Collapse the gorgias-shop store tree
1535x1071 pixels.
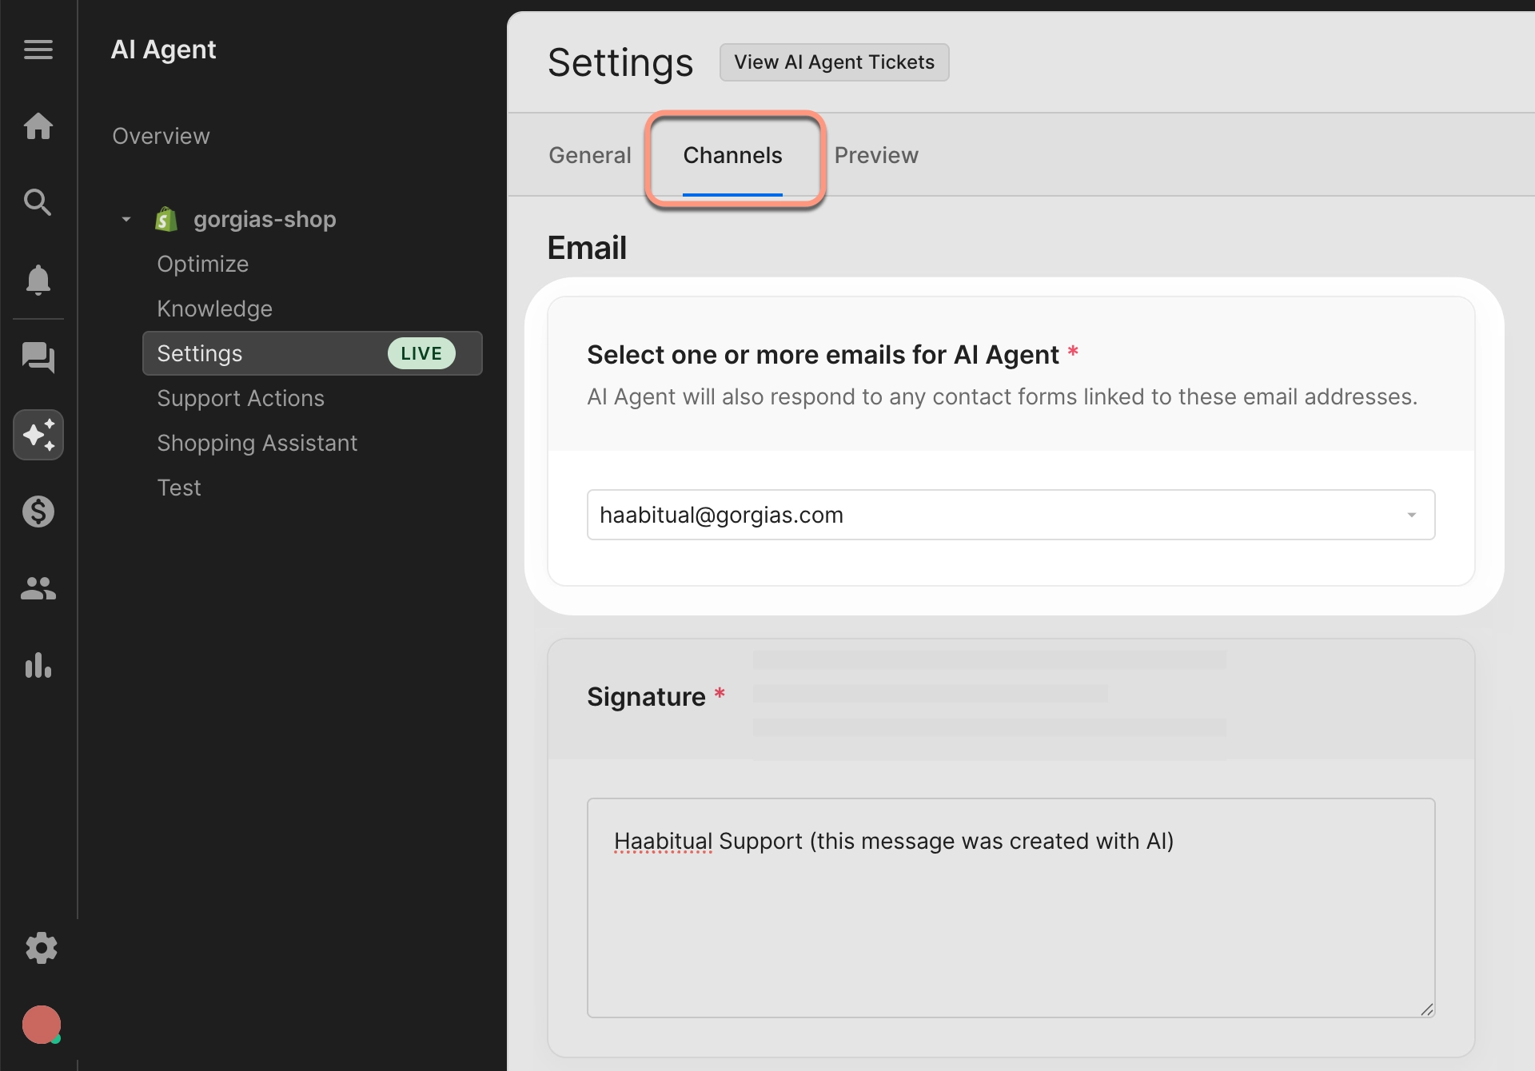click(126, 219)
